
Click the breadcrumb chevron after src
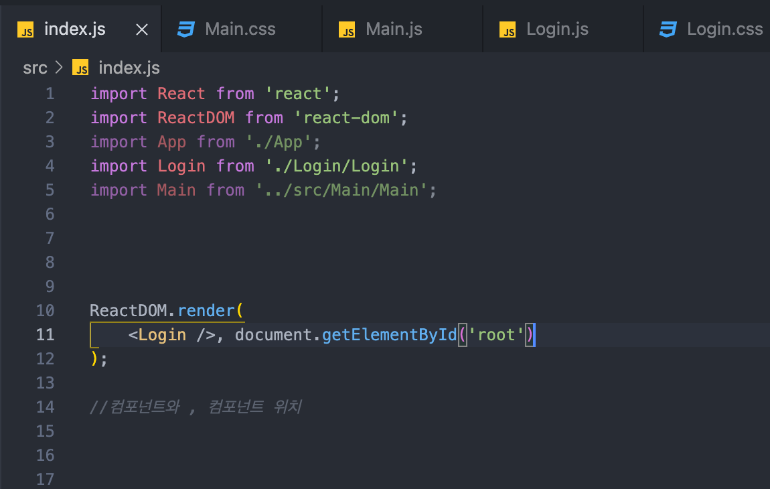pyautogui.click(x=59, y=68)
